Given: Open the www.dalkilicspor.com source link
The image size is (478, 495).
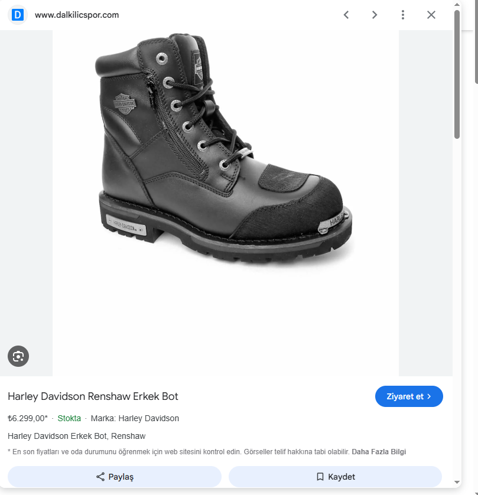Looking at the screenshot, I should (77, 15).
